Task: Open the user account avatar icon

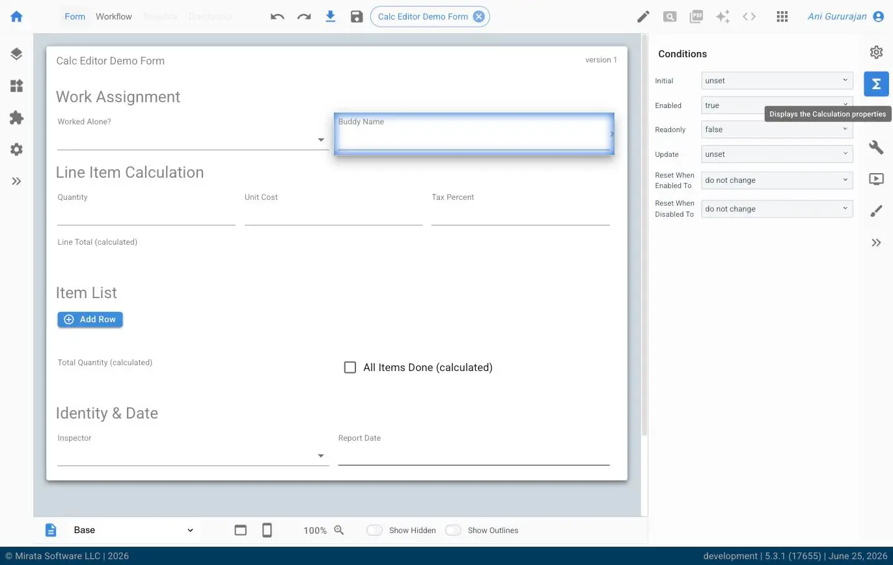Action: pyautogui.click(x=877, y=16)
